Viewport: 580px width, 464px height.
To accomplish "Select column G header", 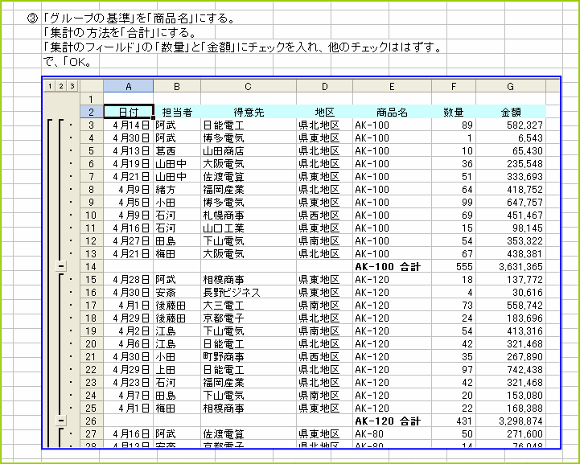I will click(511, 86).
